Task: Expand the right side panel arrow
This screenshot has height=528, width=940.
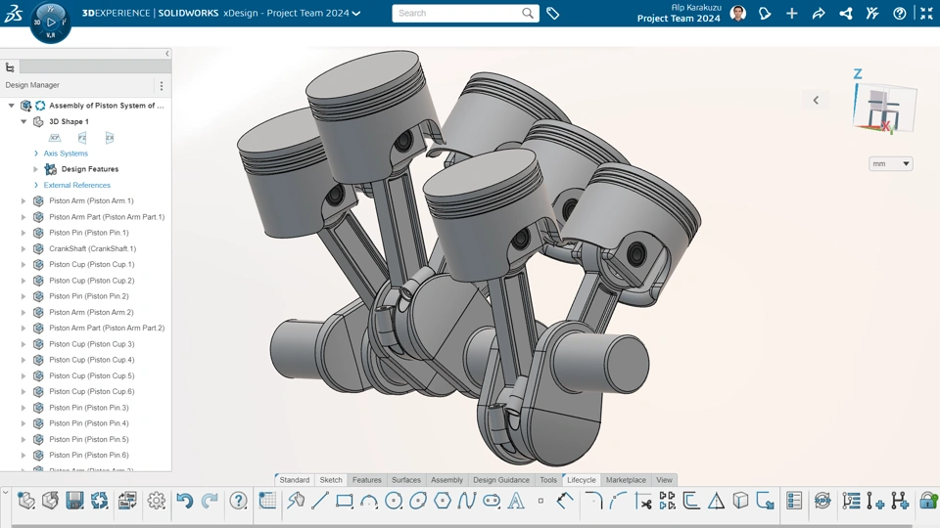Action: pos(816,100)
